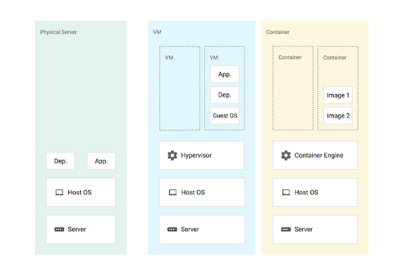Screen dimensions: 394x275
Task: Click the server rack icon in Physical Server column
Action: pyautogui.click(x=59, y=229)
